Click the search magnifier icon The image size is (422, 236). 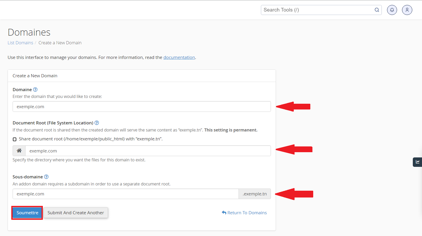pyautogui.click(x=377, y=10)
